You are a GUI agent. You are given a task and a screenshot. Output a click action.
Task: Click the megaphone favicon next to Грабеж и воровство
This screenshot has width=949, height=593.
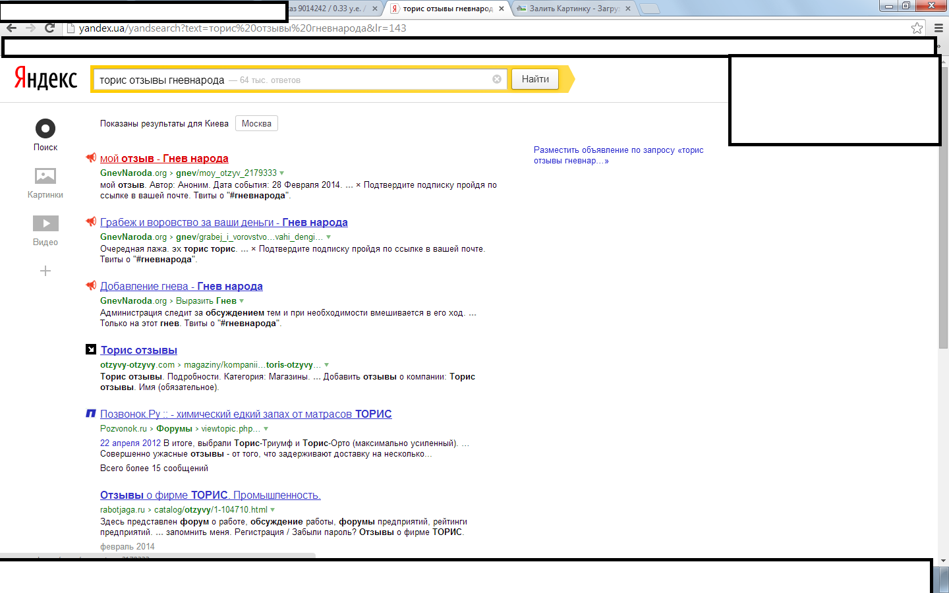tap(91, 221)
